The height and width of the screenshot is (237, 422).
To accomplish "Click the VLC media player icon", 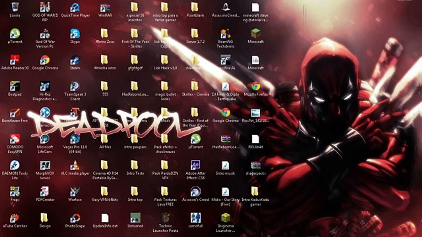I will tap(75, 165).
